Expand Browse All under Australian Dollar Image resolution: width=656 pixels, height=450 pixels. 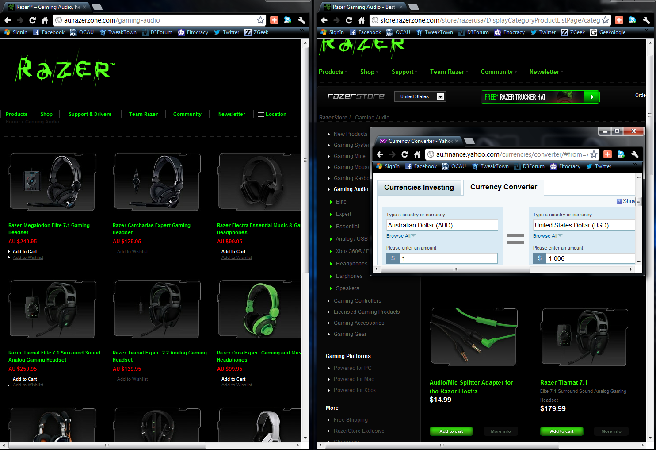click(400, 236)
